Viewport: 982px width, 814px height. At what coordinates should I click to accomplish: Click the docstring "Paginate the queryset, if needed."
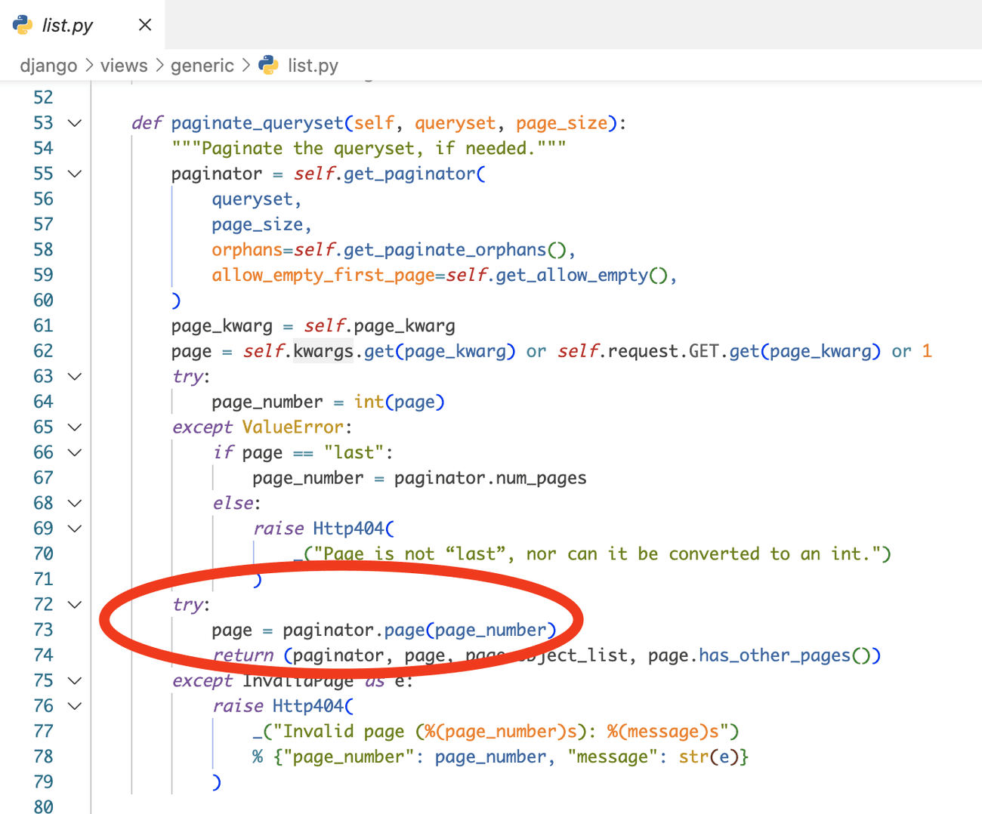click(369, 148)
